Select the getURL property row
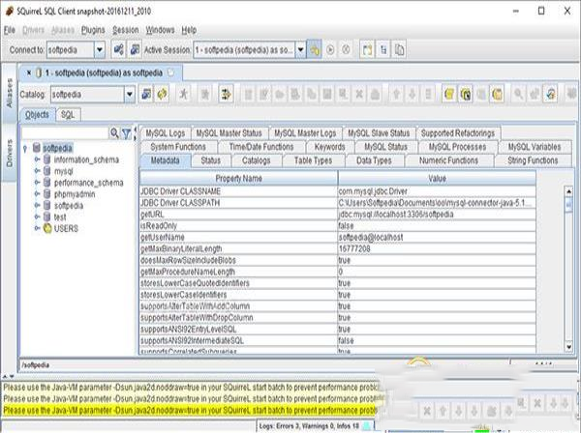 [x=338, y=215]
